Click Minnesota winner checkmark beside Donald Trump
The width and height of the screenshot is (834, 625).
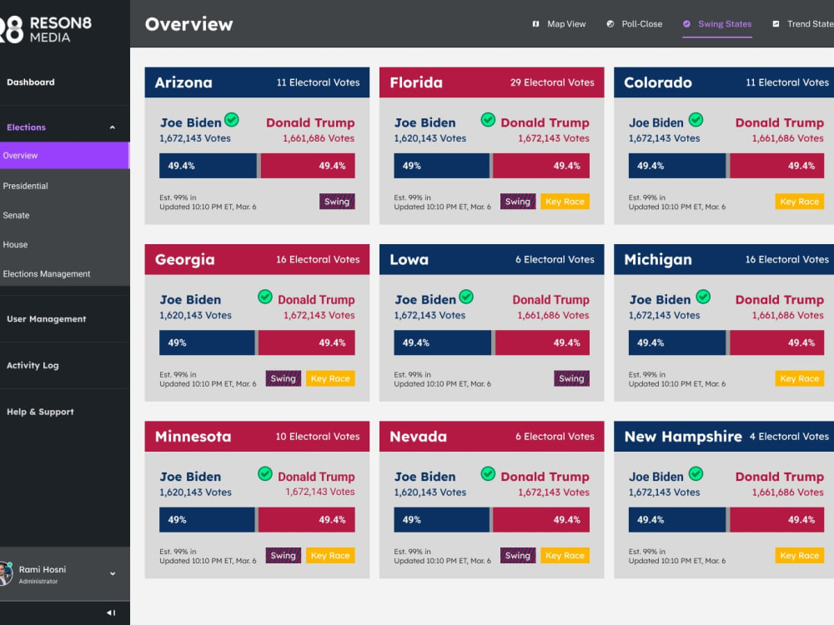[x=265, y=473]
